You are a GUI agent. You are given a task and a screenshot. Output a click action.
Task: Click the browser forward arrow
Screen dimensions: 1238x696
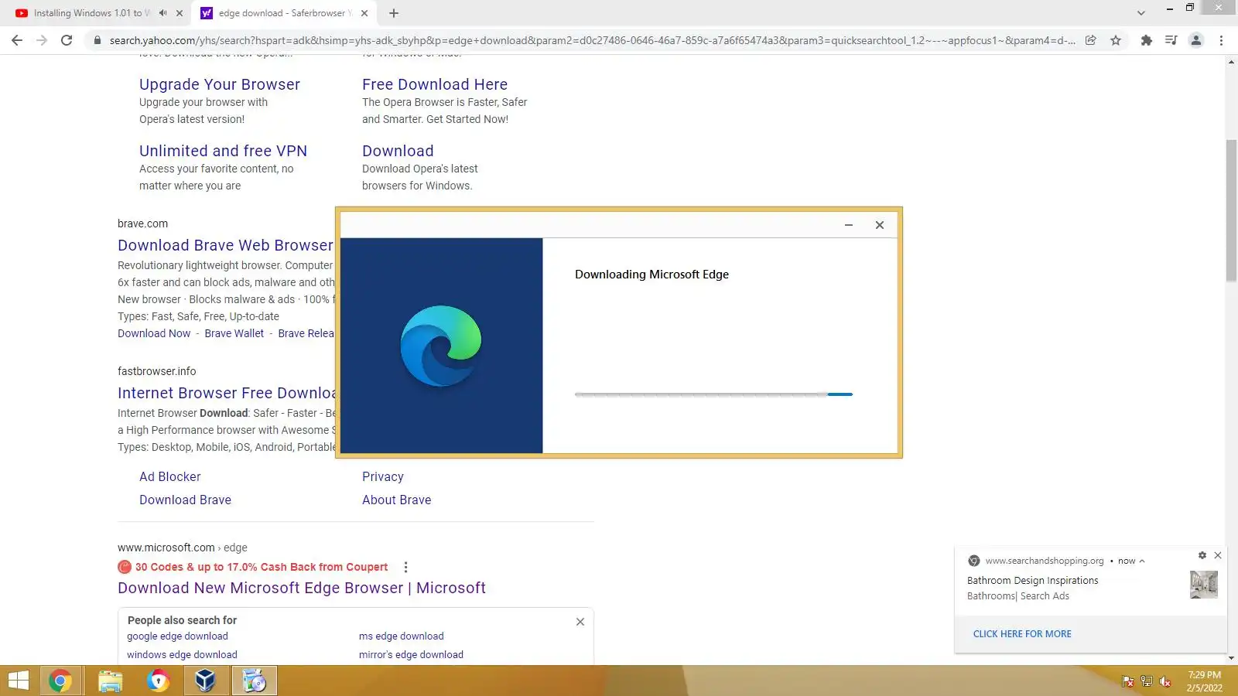tap(42, 40)
